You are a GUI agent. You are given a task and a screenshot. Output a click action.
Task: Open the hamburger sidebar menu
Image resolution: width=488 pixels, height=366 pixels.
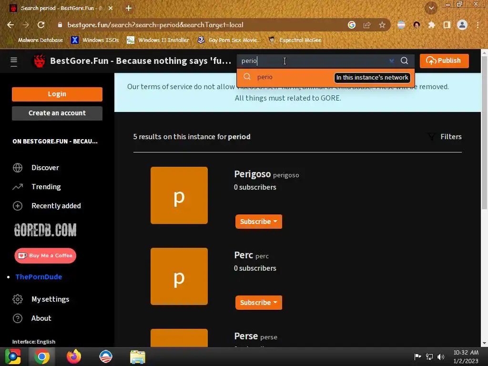[x=14, y=61]
